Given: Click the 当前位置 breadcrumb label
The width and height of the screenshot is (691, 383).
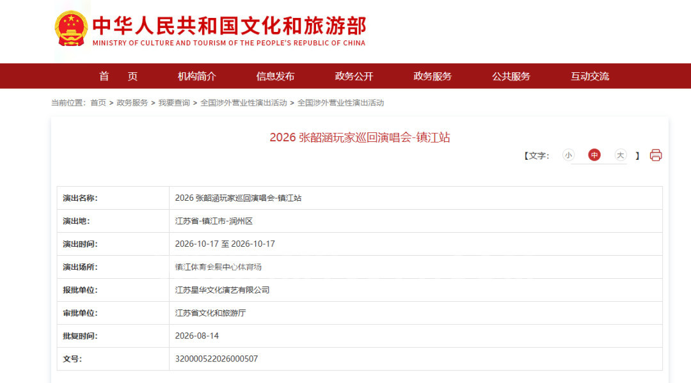Looking at the screenshot, I should tap(68, 102).
